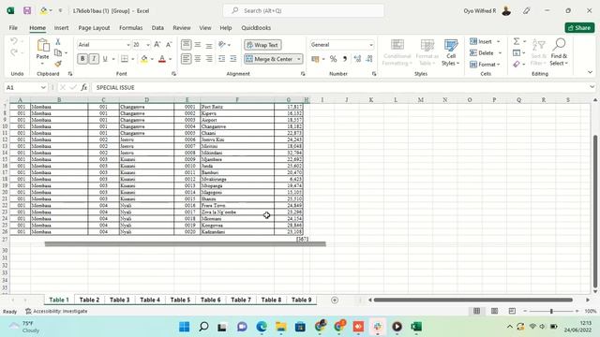Align text right in cells
The image size is (600, 337).
(209, 59)
